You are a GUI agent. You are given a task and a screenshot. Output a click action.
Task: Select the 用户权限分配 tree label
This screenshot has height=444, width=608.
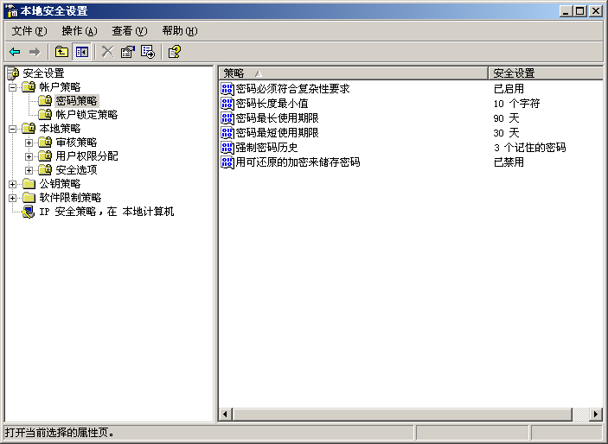coord(86,155)
